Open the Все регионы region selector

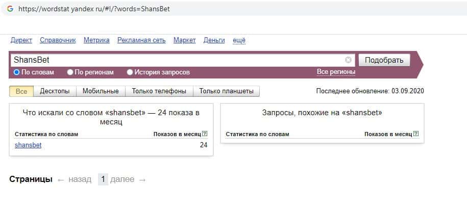336,72
